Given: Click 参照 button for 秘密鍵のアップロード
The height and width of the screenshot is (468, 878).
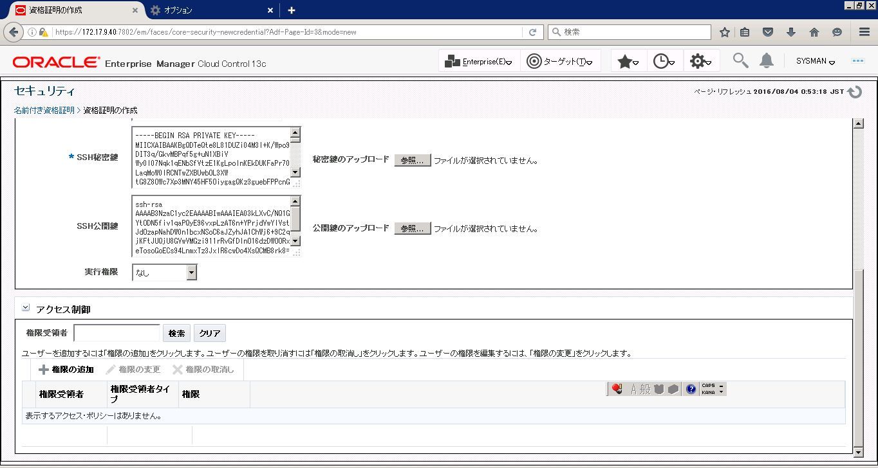Looking at the screenshot, I should (x=413, y=161).
